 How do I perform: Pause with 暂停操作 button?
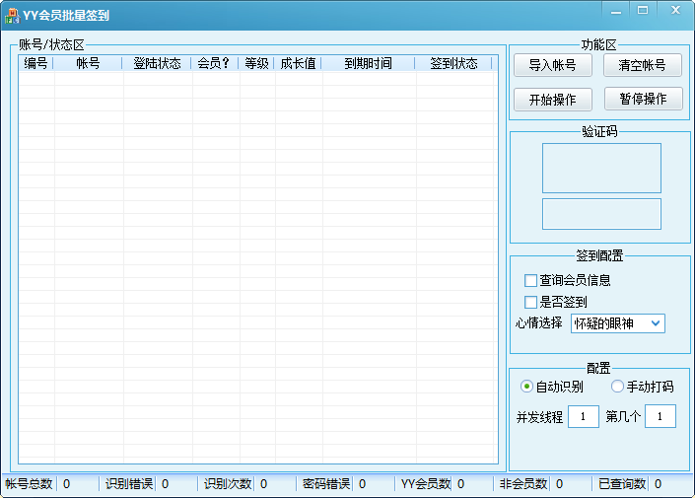click(x=643, y=99)
